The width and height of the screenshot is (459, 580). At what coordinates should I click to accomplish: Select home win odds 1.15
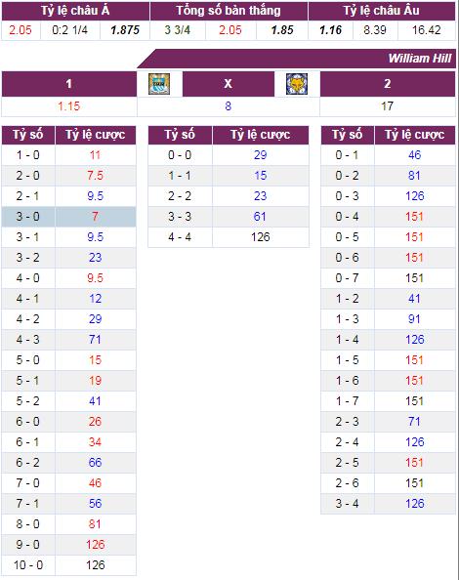pos(68,106)
